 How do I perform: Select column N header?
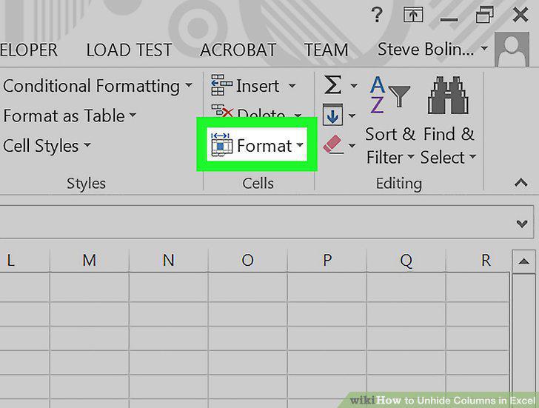pyautogui.click(x=169, y=260)
